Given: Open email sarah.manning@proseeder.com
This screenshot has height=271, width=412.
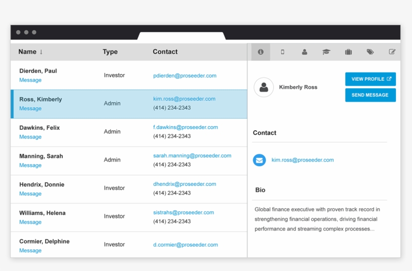Looking at the screenshot, I should tap(192, 156).
